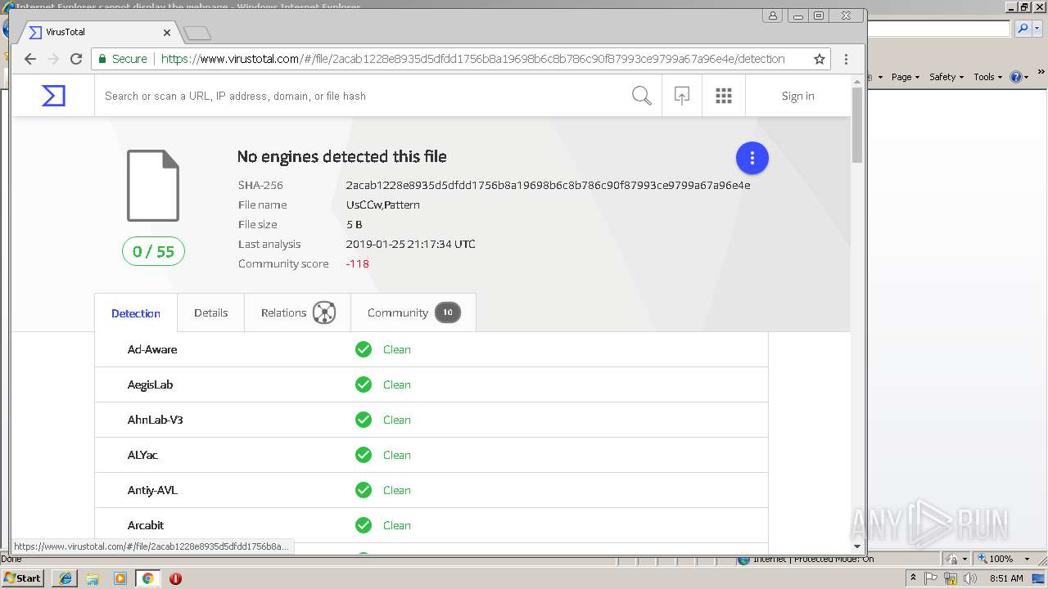Screen dimensions: 1048x589
Task: Click the Relations graph icon
Action: (324, 312)
